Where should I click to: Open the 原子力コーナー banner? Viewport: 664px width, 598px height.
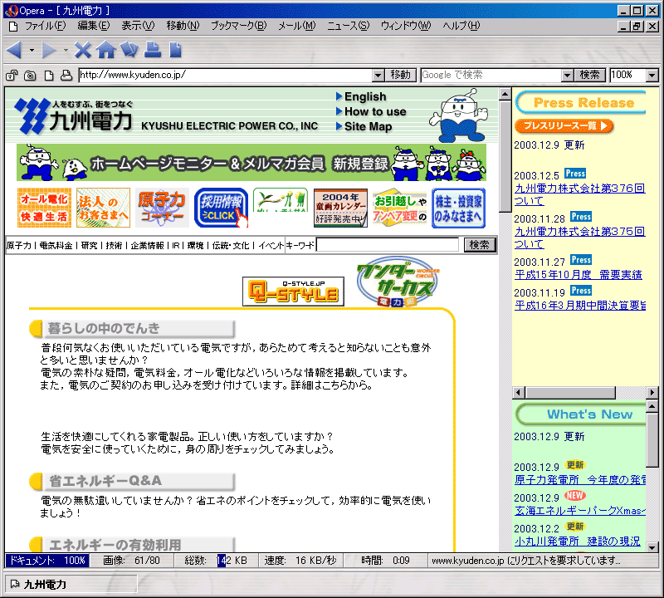click(x=162, y=208)
